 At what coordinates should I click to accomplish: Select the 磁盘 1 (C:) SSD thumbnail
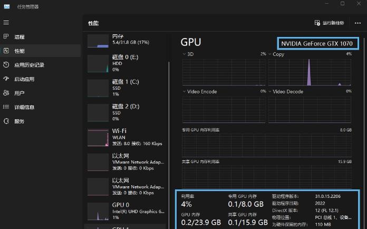pos(98,88)
